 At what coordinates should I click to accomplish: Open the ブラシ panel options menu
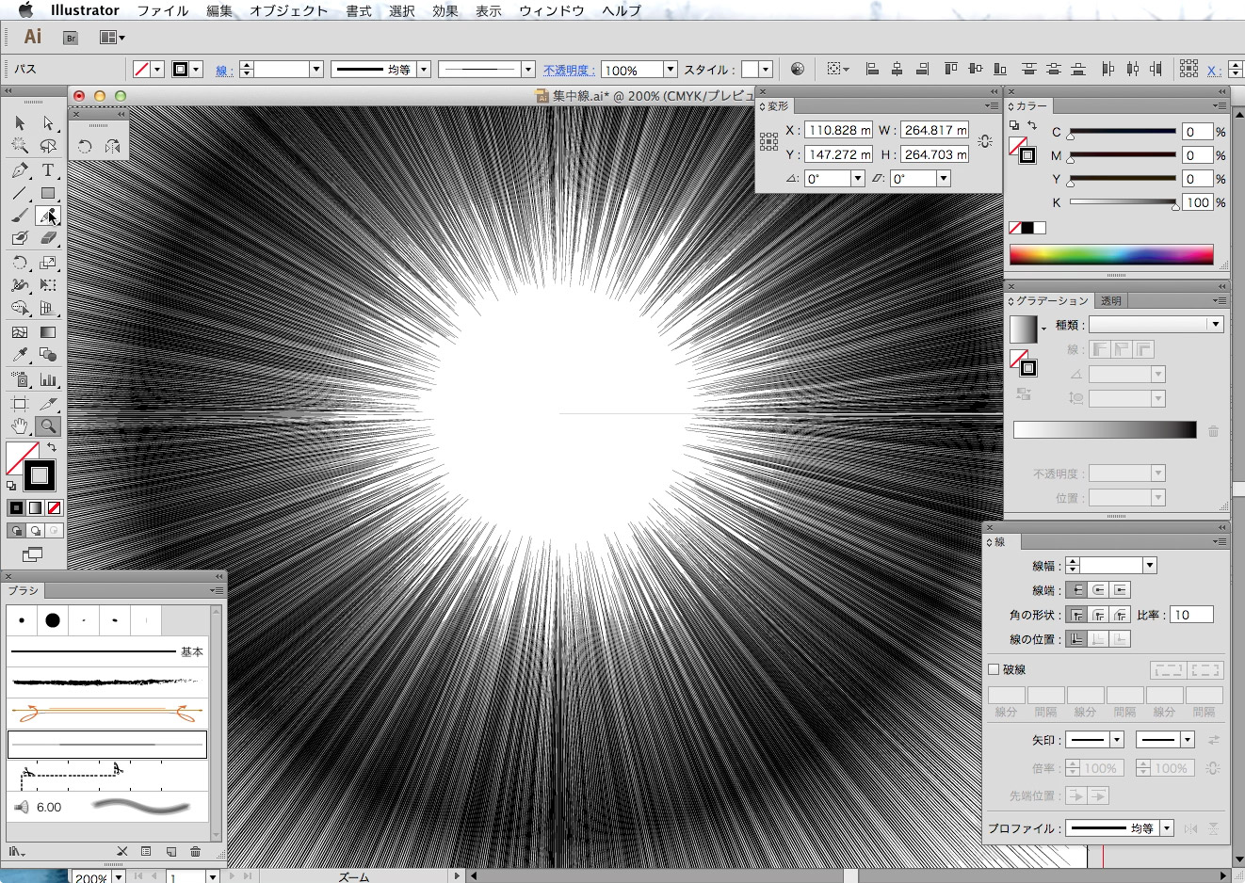pos(217,590)
